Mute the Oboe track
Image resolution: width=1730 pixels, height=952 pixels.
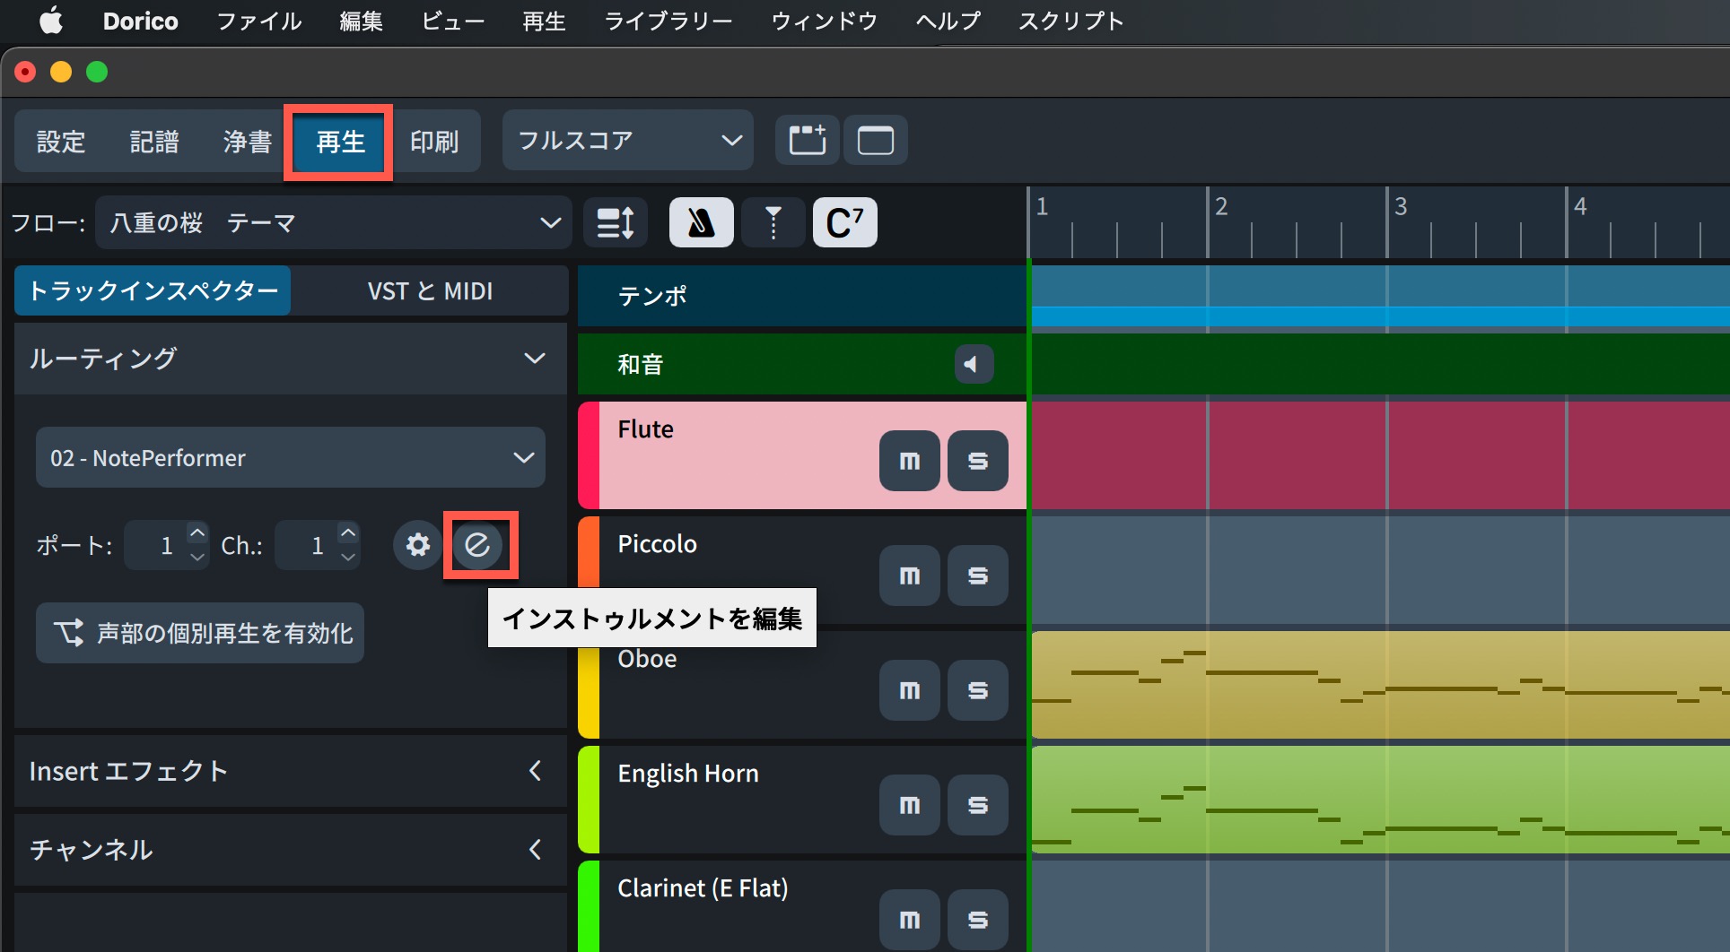coord(910,690)
